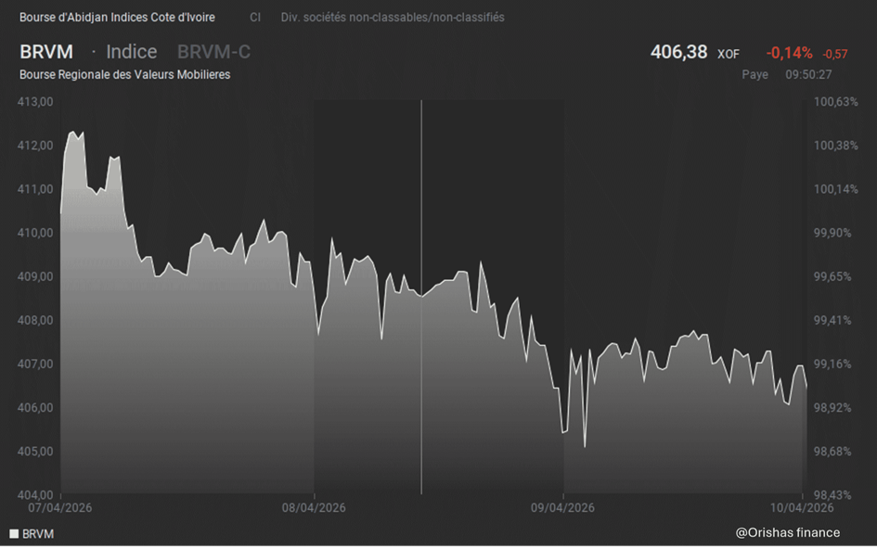Click the XOF currency label

(x=729, y=55)
